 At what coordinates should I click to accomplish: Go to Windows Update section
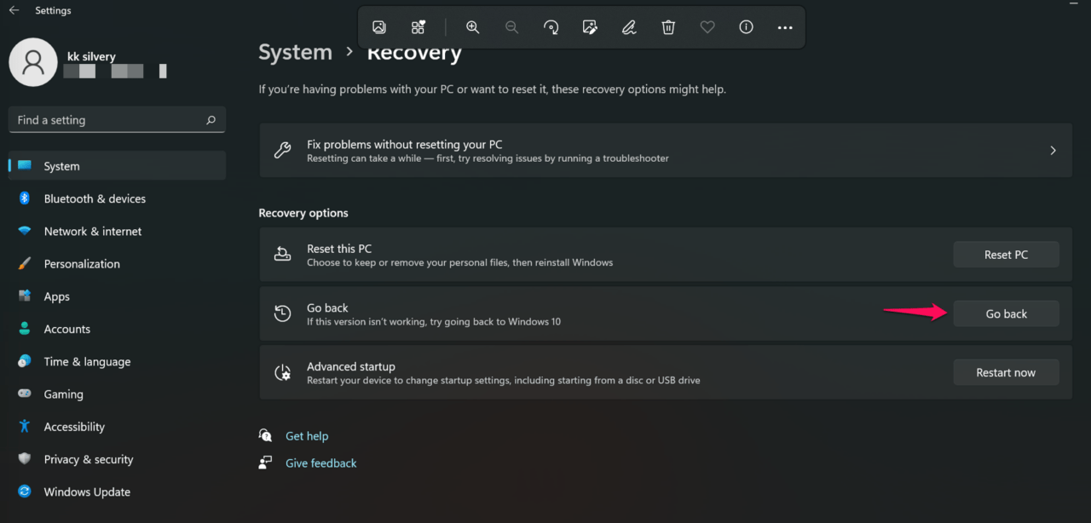click(87, 491)
